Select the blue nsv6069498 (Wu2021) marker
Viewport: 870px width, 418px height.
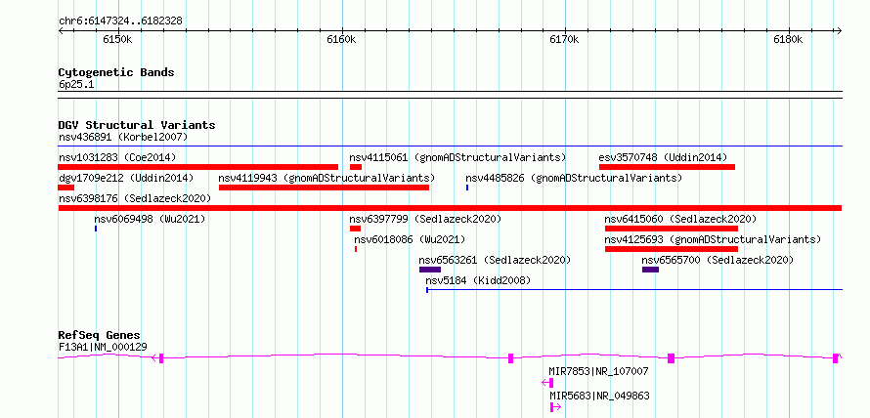96,229
